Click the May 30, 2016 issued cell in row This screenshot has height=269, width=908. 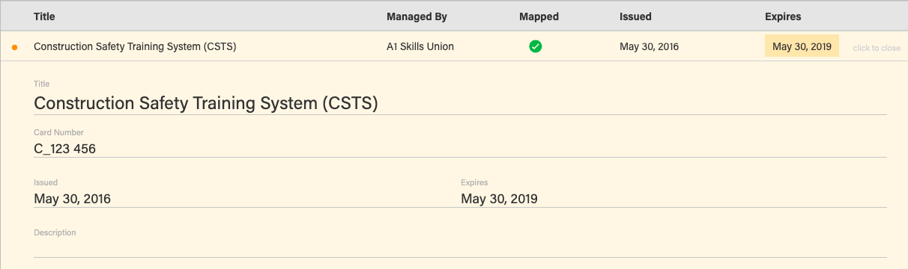point(649,46)
